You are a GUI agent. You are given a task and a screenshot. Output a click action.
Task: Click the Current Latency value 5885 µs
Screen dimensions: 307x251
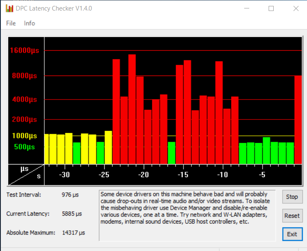click(x=72, y=213)
